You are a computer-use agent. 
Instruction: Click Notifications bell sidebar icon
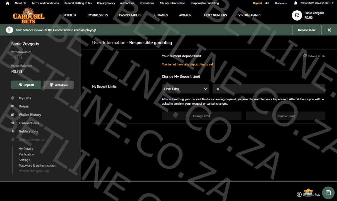point(13,131)
